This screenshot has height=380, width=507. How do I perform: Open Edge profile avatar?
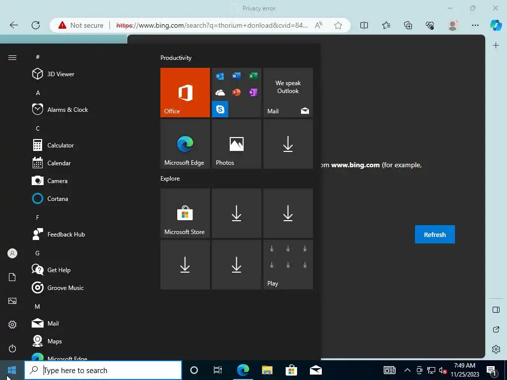(x=453, y=25)
